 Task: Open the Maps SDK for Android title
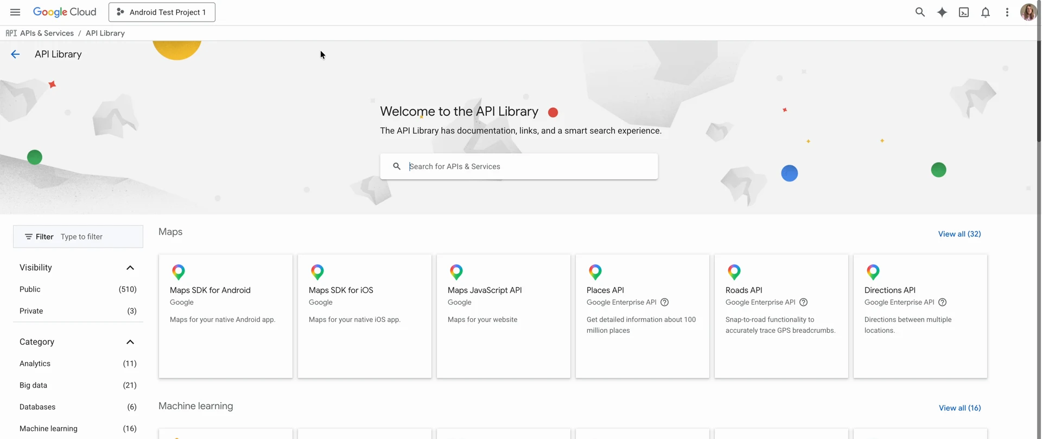(210, 290)
